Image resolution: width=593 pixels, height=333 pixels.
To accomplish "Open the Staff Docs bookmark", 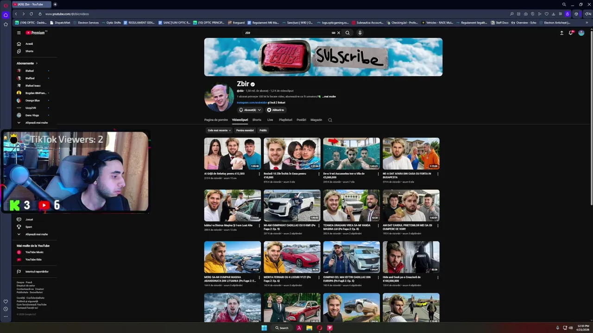I will click(x=499, y=23).
